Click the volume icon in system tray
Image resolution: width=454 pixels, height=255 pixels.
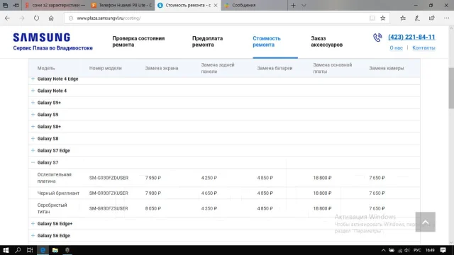coord(407,250)
